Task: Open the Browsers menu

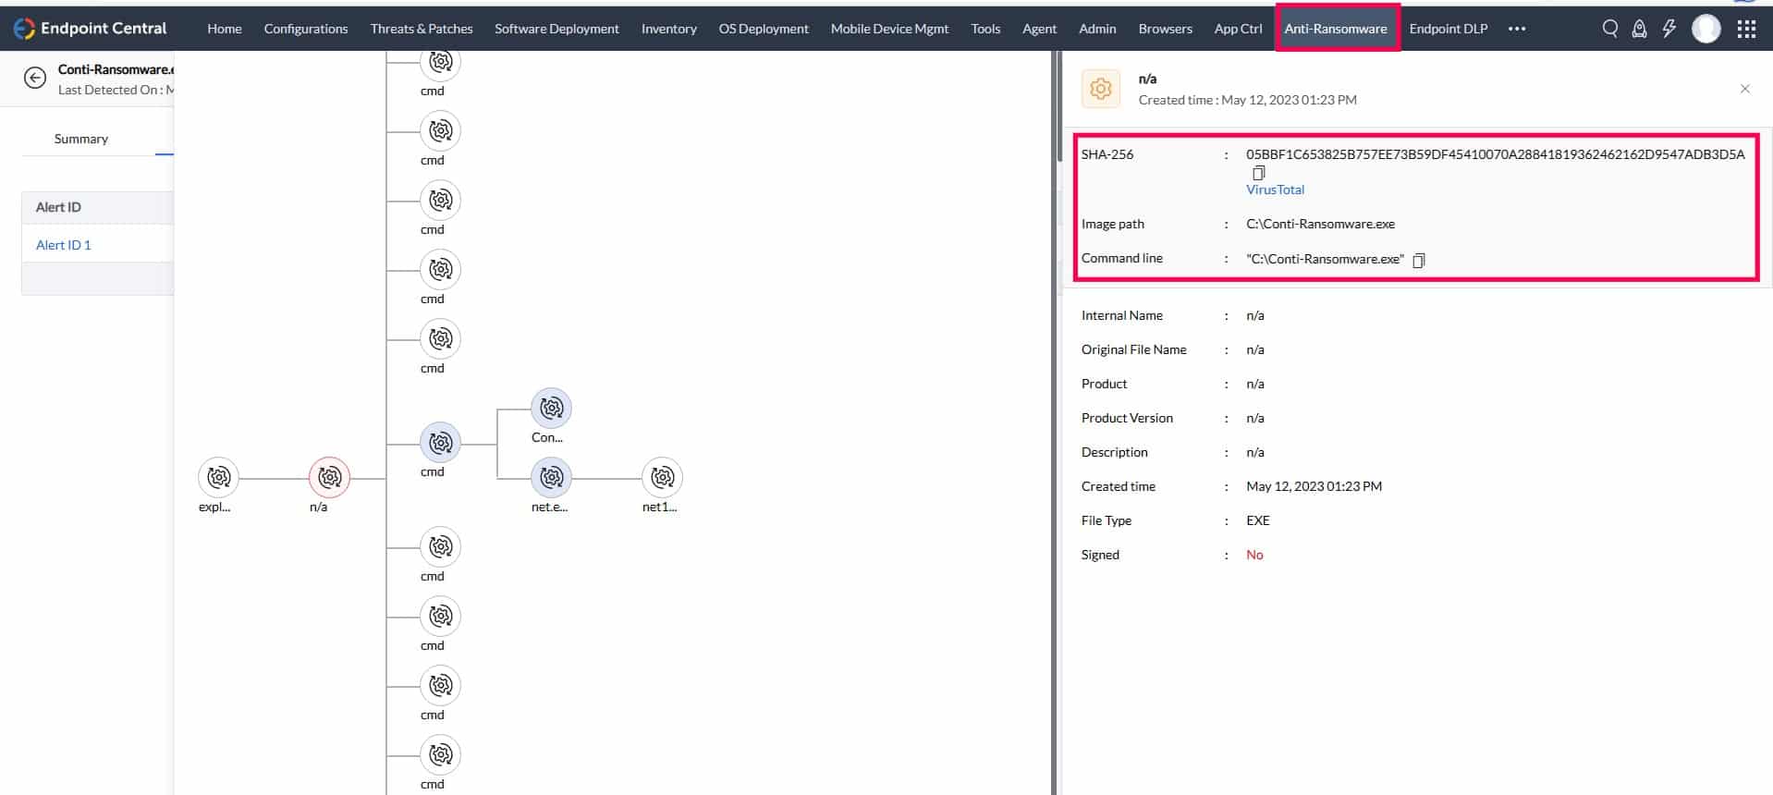Action: pyautogui.click(x=1165, y=29)
